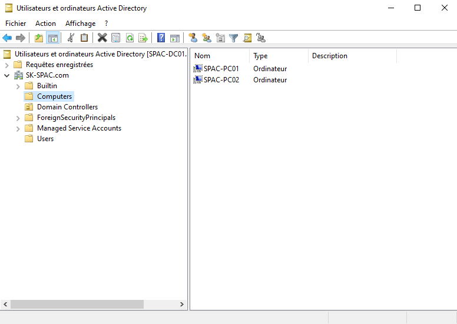Toggle the console tree show/hide button

coord(53,38)
